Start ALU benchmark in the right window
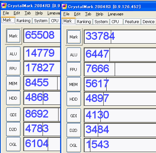 (x=74, y=55)
